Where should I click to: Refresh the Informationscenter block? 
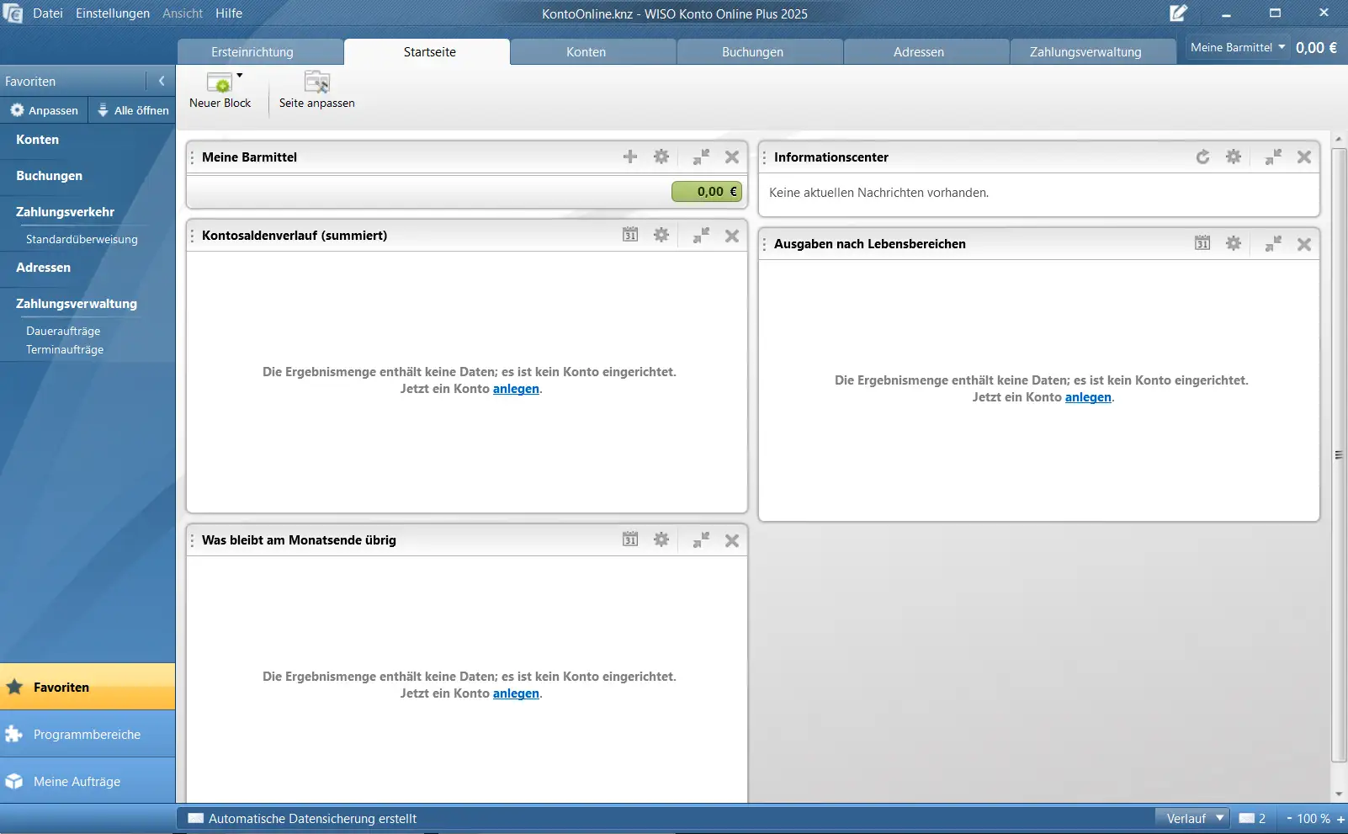[x=1202, y=157]
